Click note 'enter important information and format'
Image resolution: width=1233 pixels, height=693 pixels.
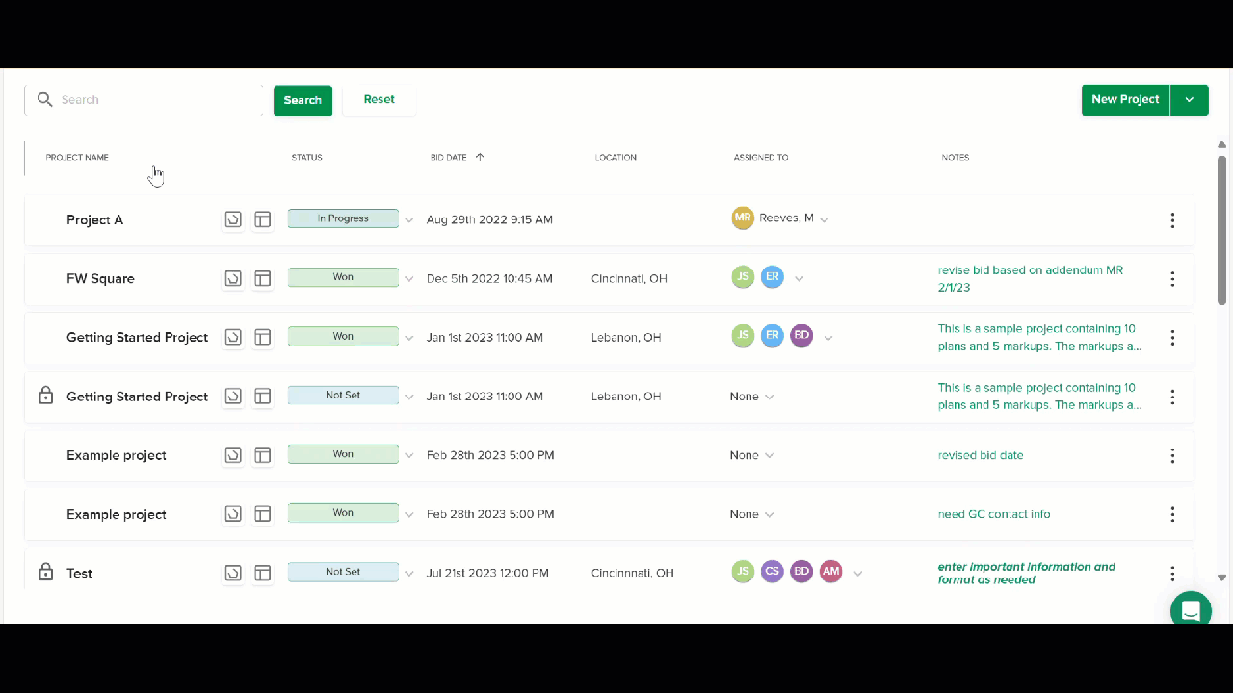(1027, 574)
